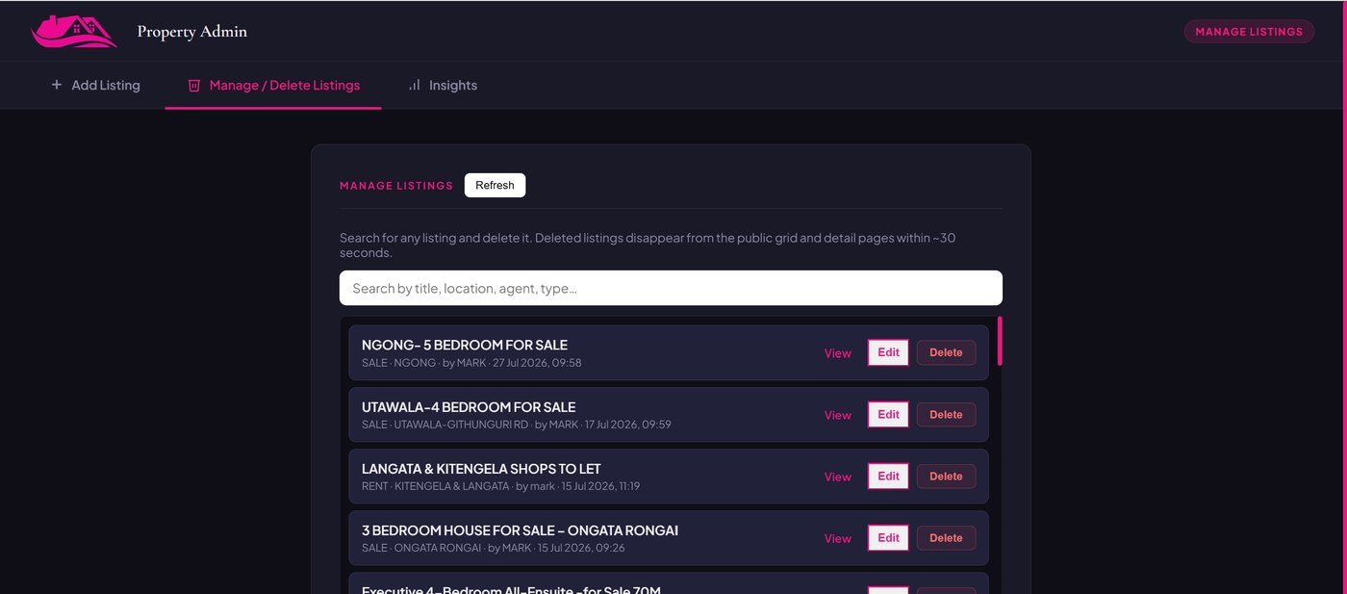This screenshot has height=594, width=1347.
Task: View the Ongata Rongai 3 Bedroom listing
Action: click(837, 538)
